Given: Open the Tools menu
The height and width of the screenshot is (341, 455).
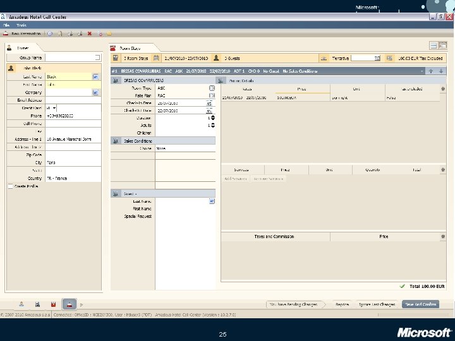Looking at the screenshot, I should point(21,25).
